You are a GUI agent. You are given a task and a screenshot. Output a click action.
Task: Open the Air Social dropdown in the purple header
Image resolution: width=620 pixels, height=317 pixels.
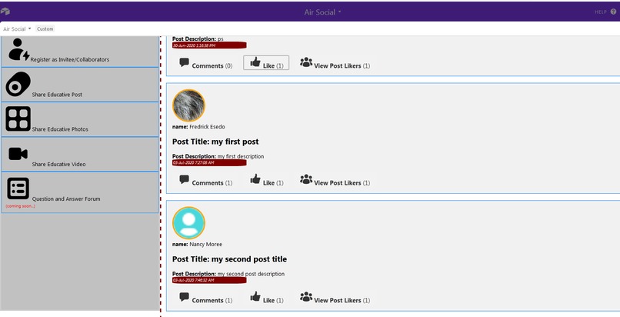pyautogui.click(x=322, y=12)
